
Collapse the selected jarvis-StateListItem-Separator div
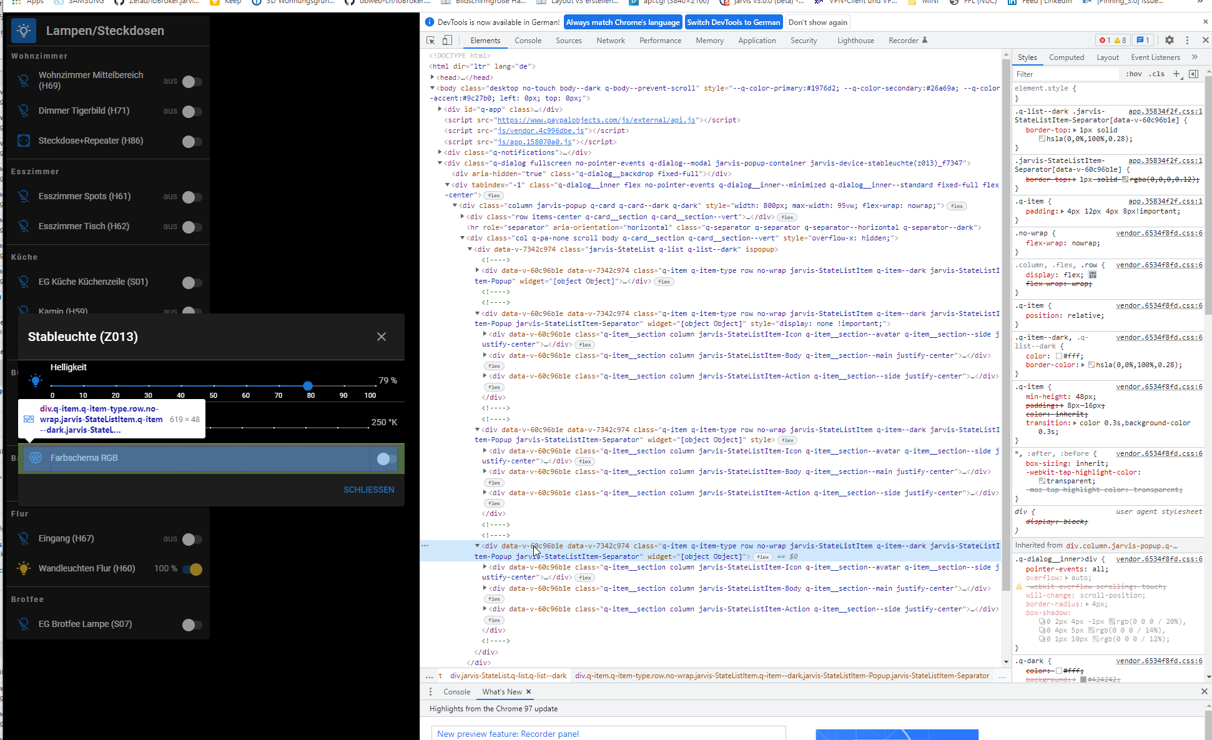[x=477, y=546]
